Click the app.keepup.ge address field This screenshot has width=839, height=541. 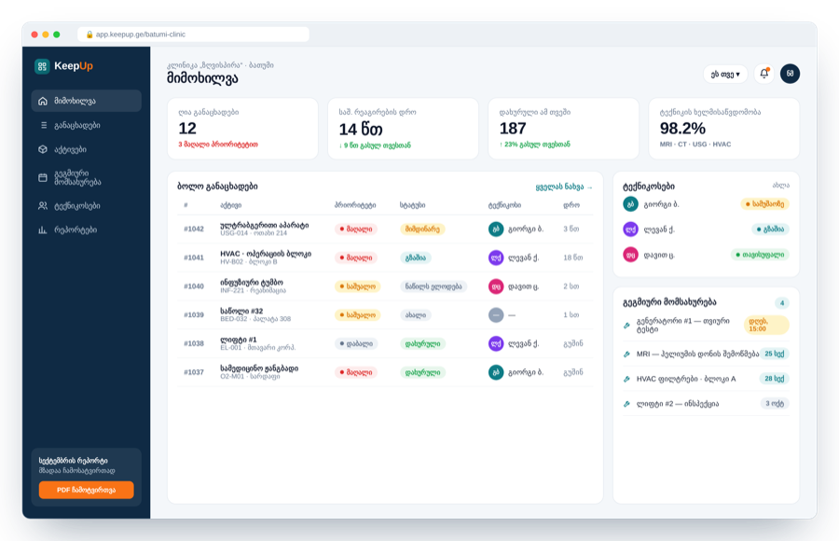point(193,35)
